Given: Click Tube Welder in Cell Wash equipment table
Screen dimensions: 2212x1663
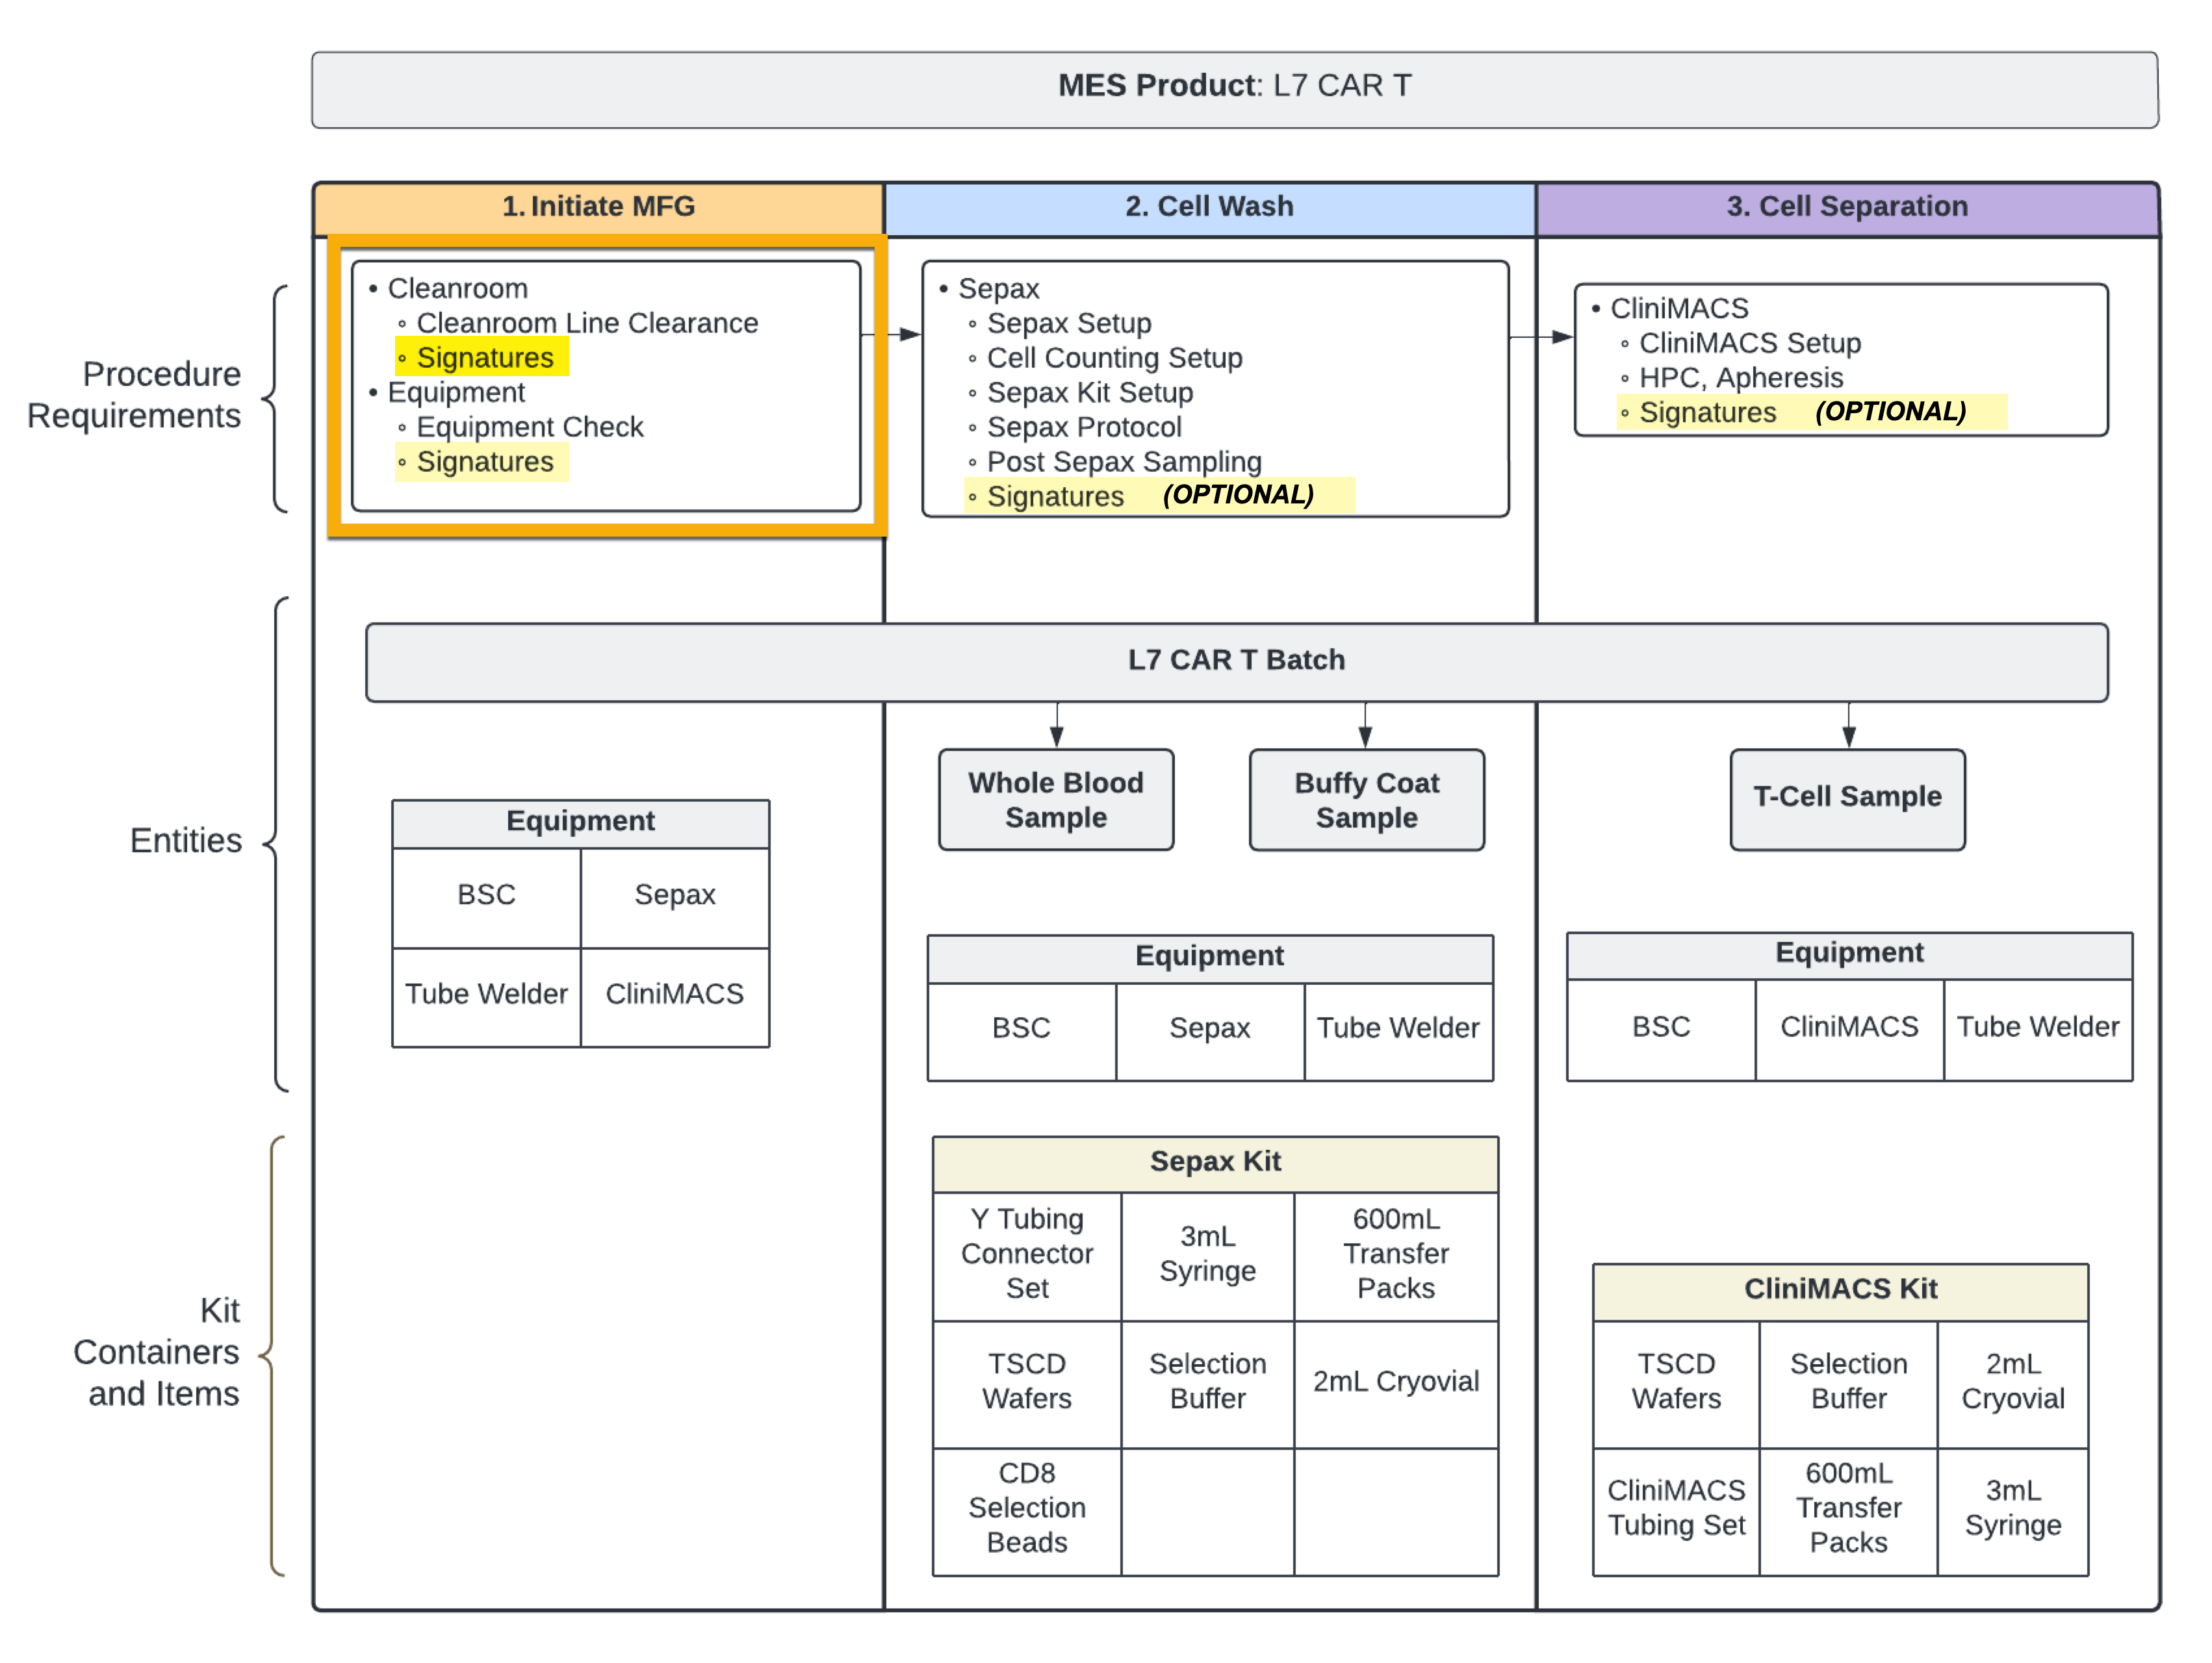Looking at the screenshot, I should click(x=1398, y=1032).
